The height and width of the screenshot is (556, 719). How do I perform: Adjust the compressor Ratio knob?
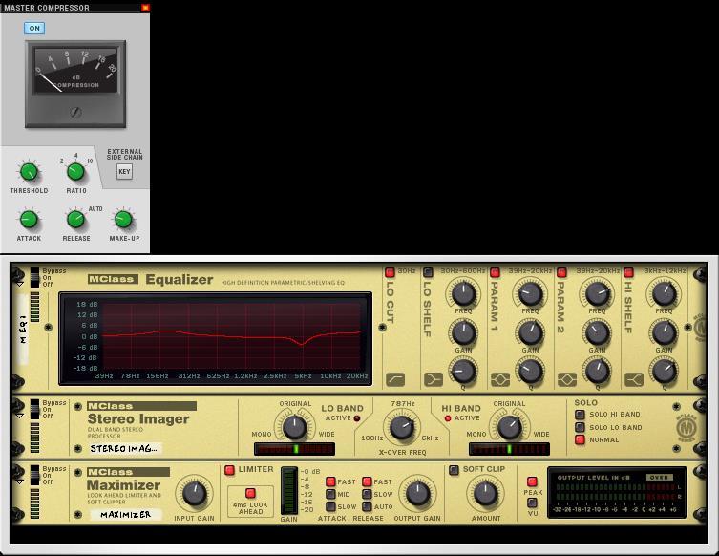75,172
